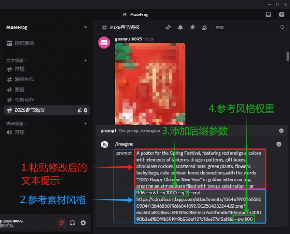Screen dimensions: 290x234
Task: Switch to the 素描 channel
Action: tap(20, 90)
